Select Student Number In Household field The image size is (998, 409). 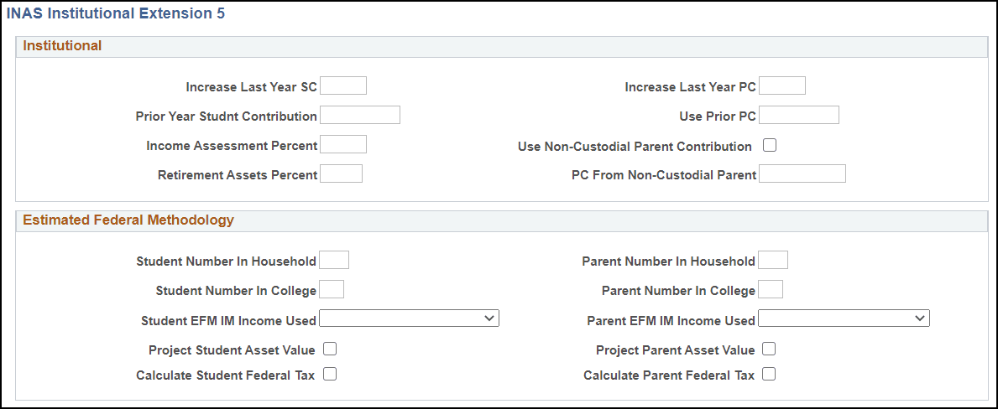pyautogui.click(x=334, y=260)
